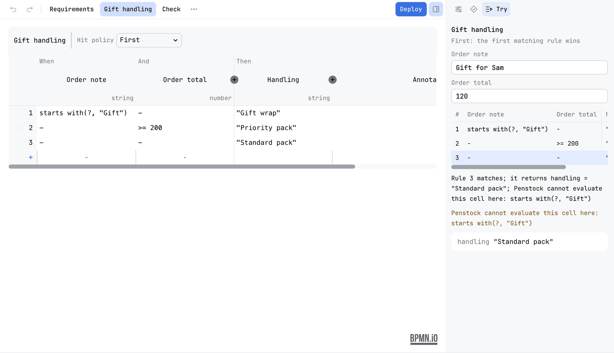
Task: Select the 'starts with(?, "Gift")' table cell
Action: click(86, 113)
